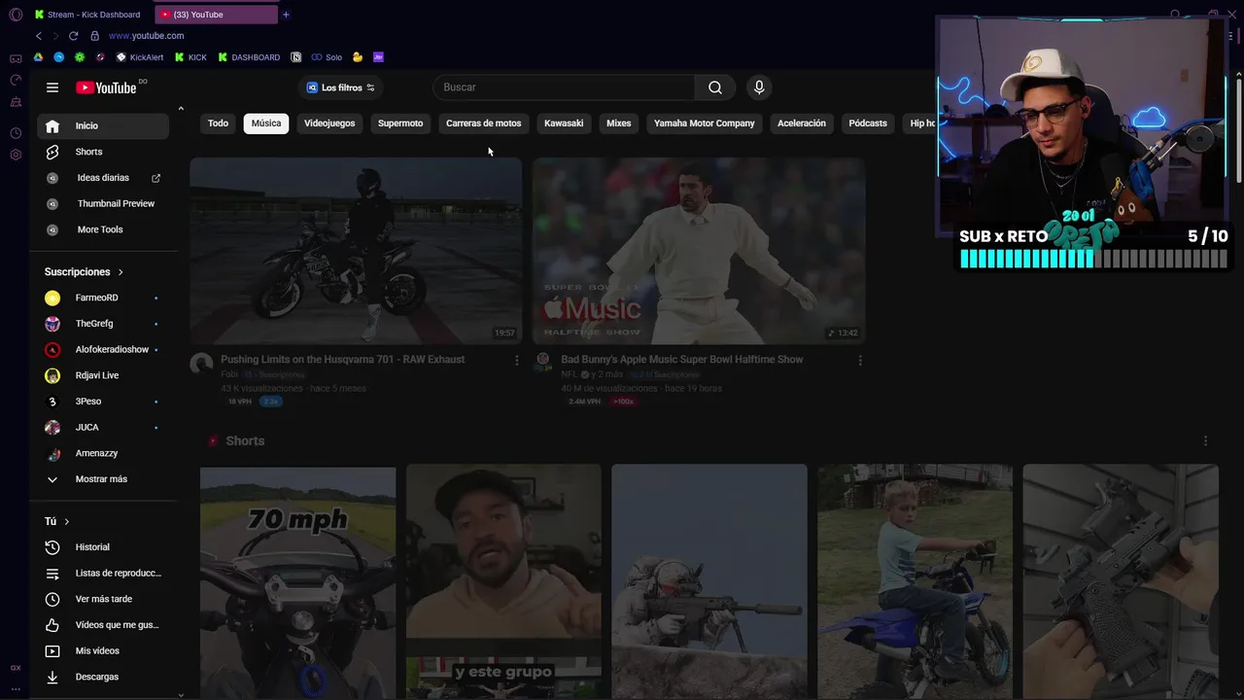Screen dimensions: 1244x700
Task: Open Rdjavi Live subscription
Action: pos(103,375)
